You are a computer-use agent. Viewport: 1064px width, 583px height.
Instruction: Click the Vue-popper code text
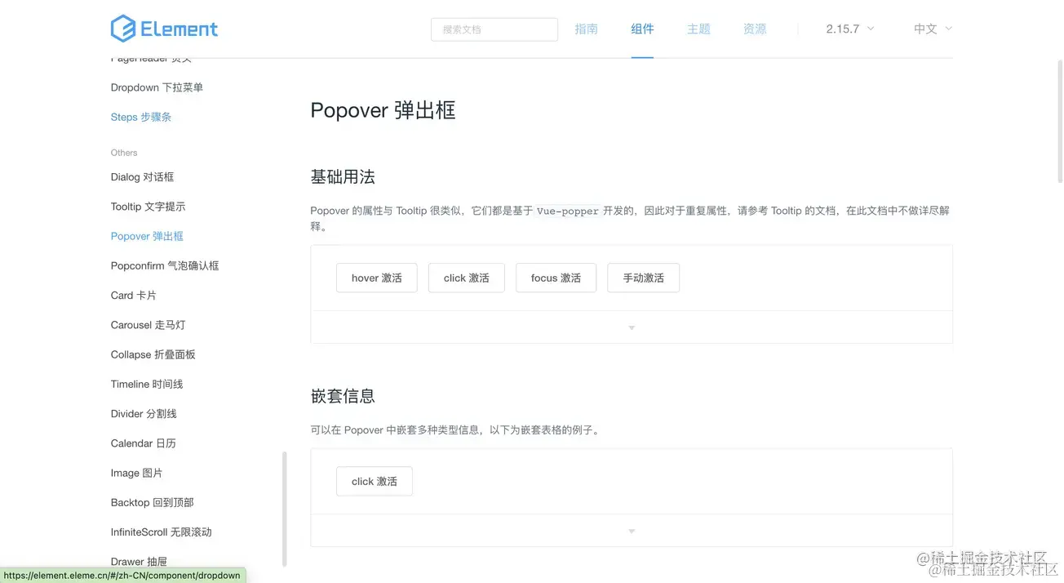coord(568,211)
